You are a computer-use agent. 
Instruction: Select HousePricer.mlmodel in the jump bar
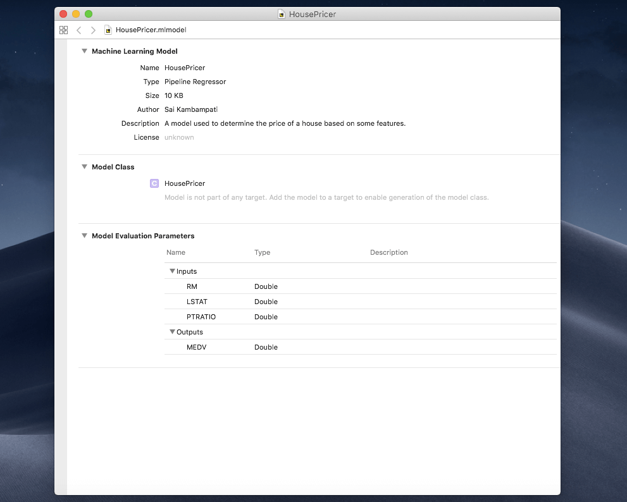click(x=151, y=30)
